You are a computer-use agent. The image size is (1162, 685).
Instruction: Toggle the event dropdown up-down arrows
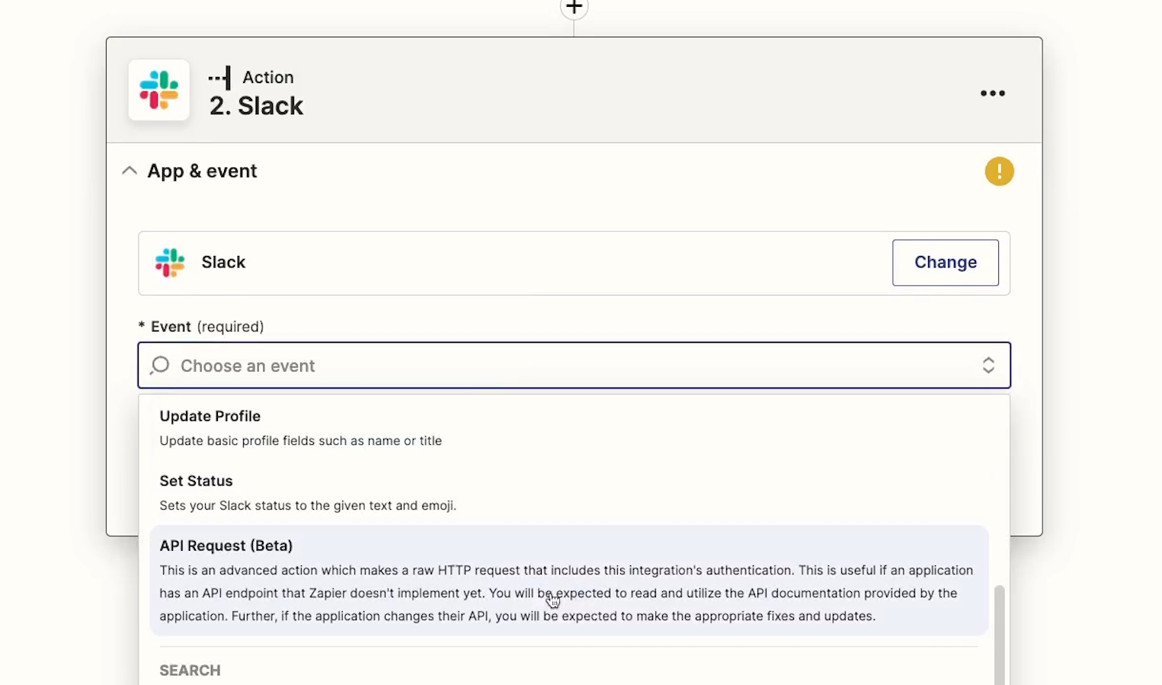pyautogui.click(x=988, y=366)
